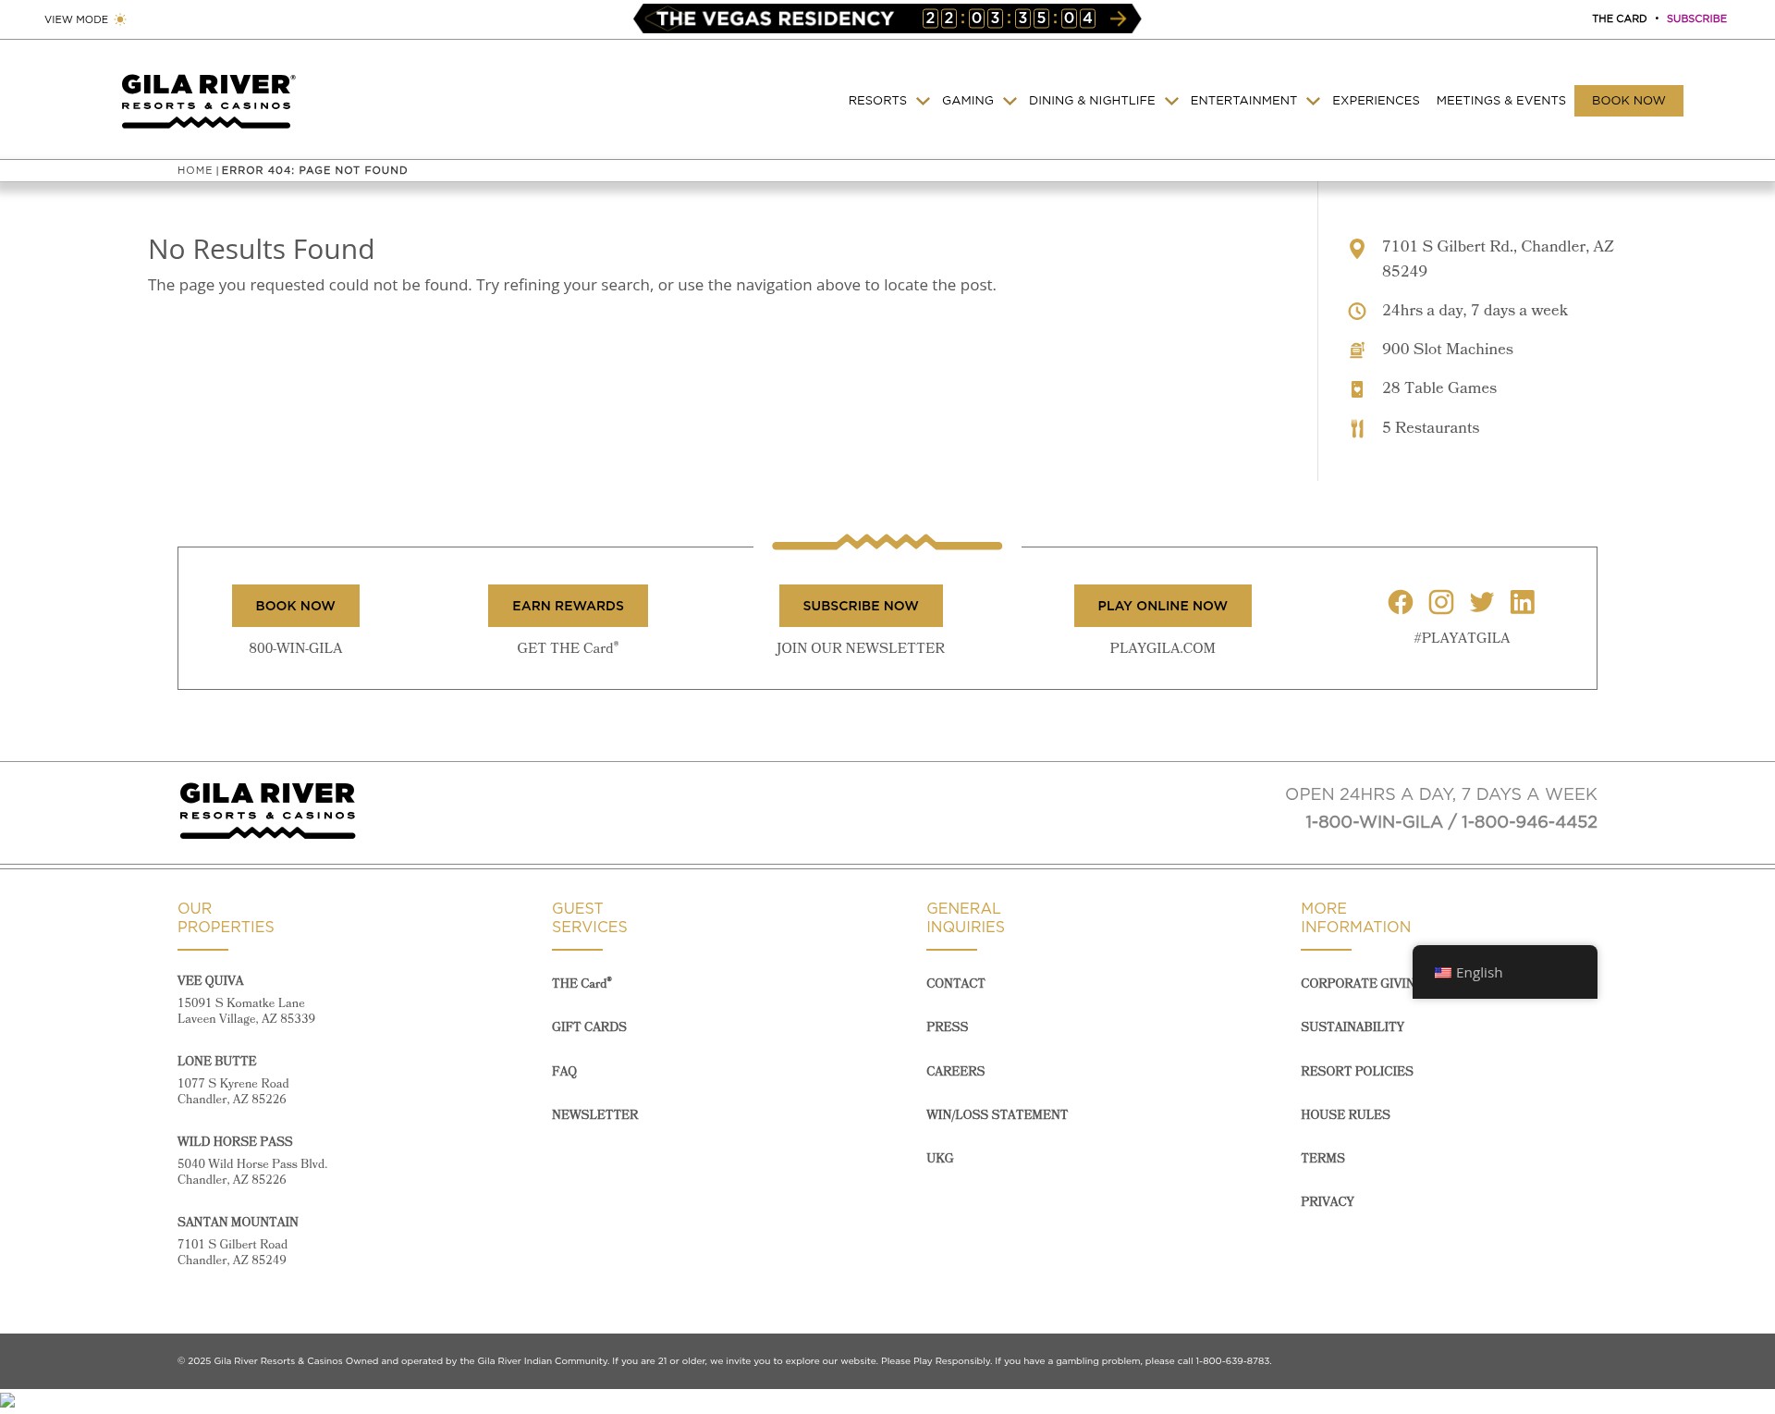This screenshot has height=1414, width=1775.
Task: Click the Play Online Now button
Action: click(x=1162, y=606)
